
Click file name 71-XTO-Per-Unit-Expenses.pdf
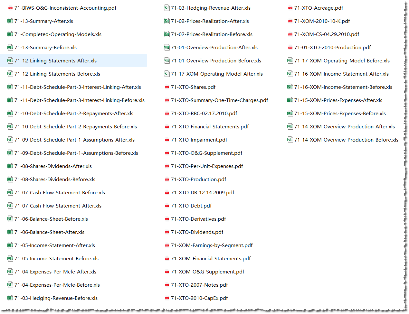point(207,166)
